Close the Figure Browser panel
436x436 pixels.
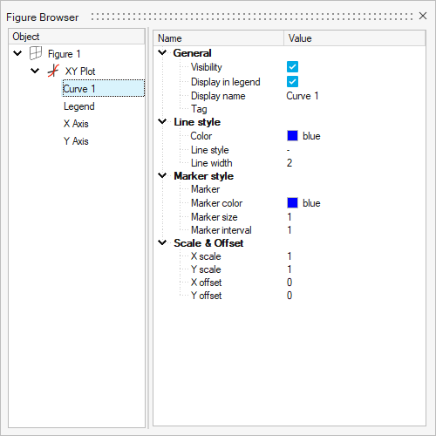[423, 16]
